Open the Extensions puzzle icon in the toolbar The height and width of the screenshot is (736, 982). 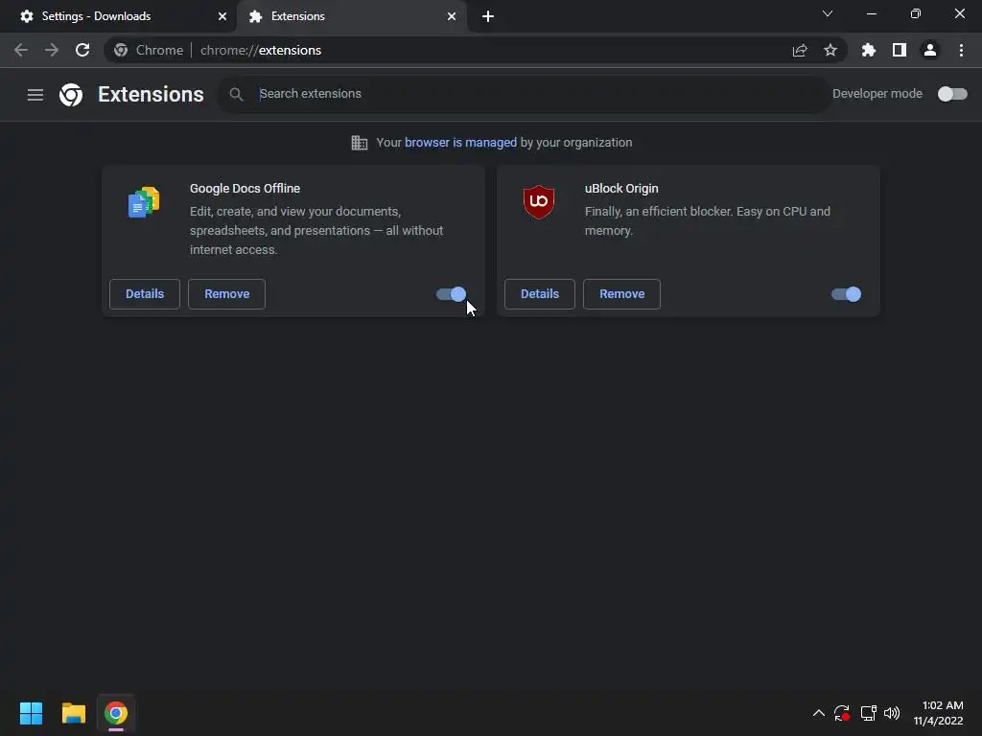[869, 50]
